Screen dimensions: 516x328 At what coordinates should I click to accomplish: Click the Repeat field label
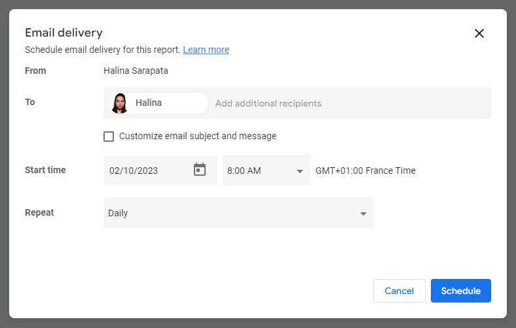39,212
